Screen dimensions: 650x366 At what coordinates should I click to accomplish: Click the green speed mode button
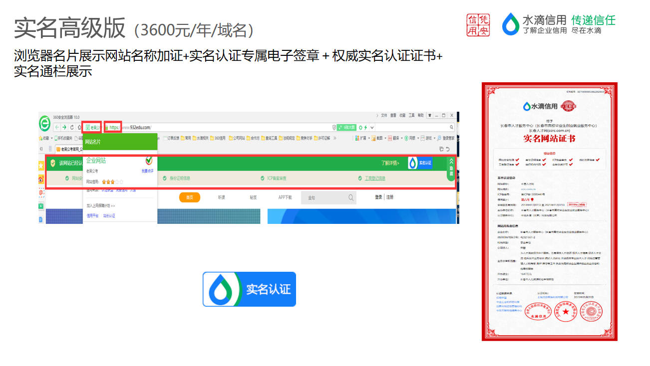click(346, 128)
